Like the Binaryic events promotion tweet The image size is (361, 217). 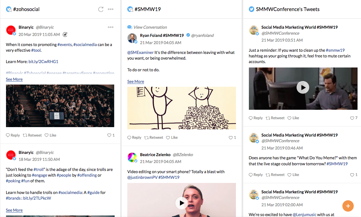tap(50, 135)
